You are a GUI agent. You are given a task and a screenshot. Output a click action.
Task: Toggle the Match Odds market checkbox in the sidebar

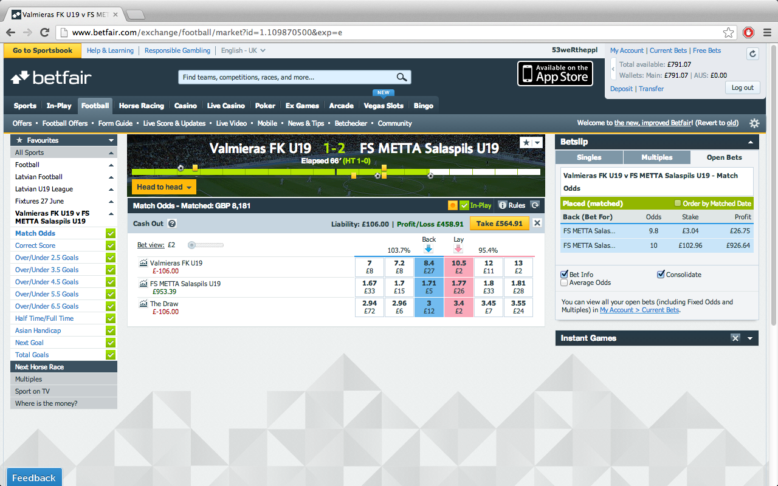(x=110, y=233)
